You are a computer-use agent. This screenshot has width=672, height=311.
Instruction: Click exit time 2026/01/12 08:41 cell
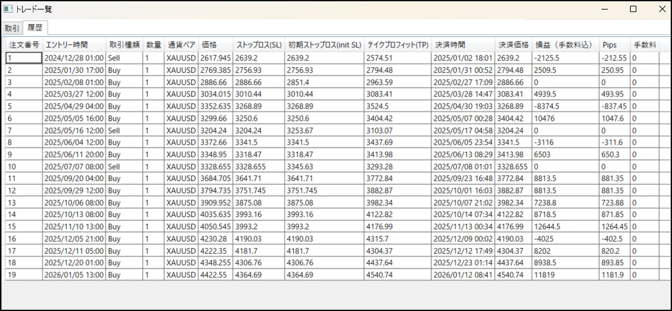pyautogui.click(x=463, y=274)
